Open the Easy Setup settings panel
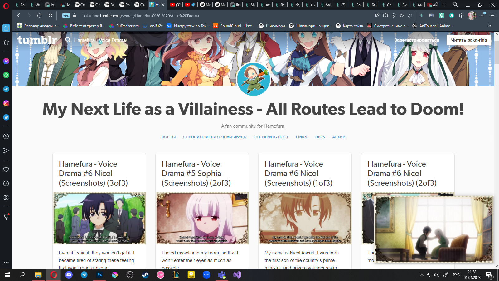The width and height of the screenshot is (499, 281). tap(492, 16)
